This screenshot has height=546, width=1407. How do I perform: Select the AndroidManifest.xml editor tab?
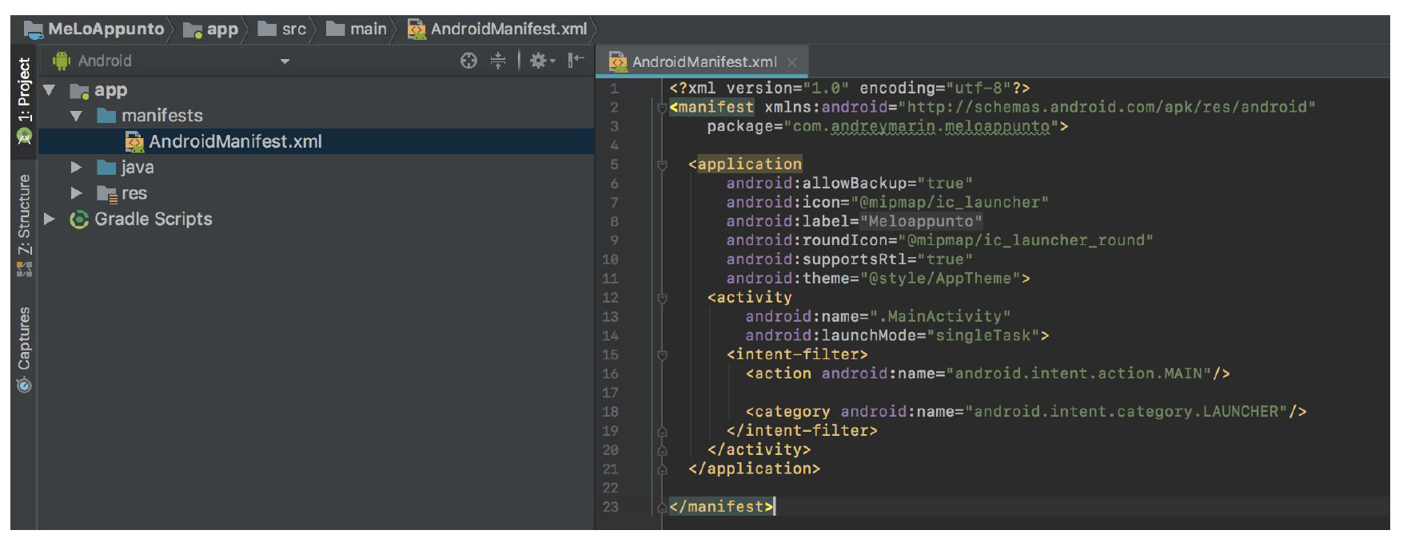pyautogui.click(x=703, y=61)
